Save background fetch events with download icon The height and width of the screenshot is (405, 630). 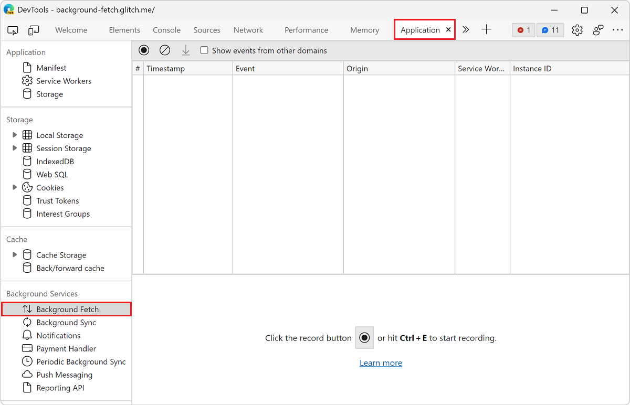pos(186,50)
